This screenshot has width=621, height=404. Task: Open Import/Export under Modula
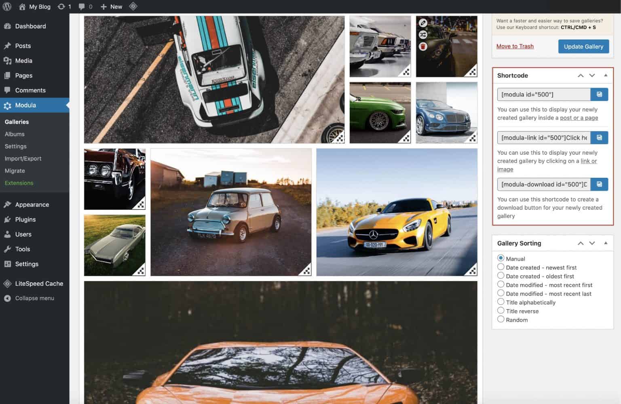click(23, 158)
